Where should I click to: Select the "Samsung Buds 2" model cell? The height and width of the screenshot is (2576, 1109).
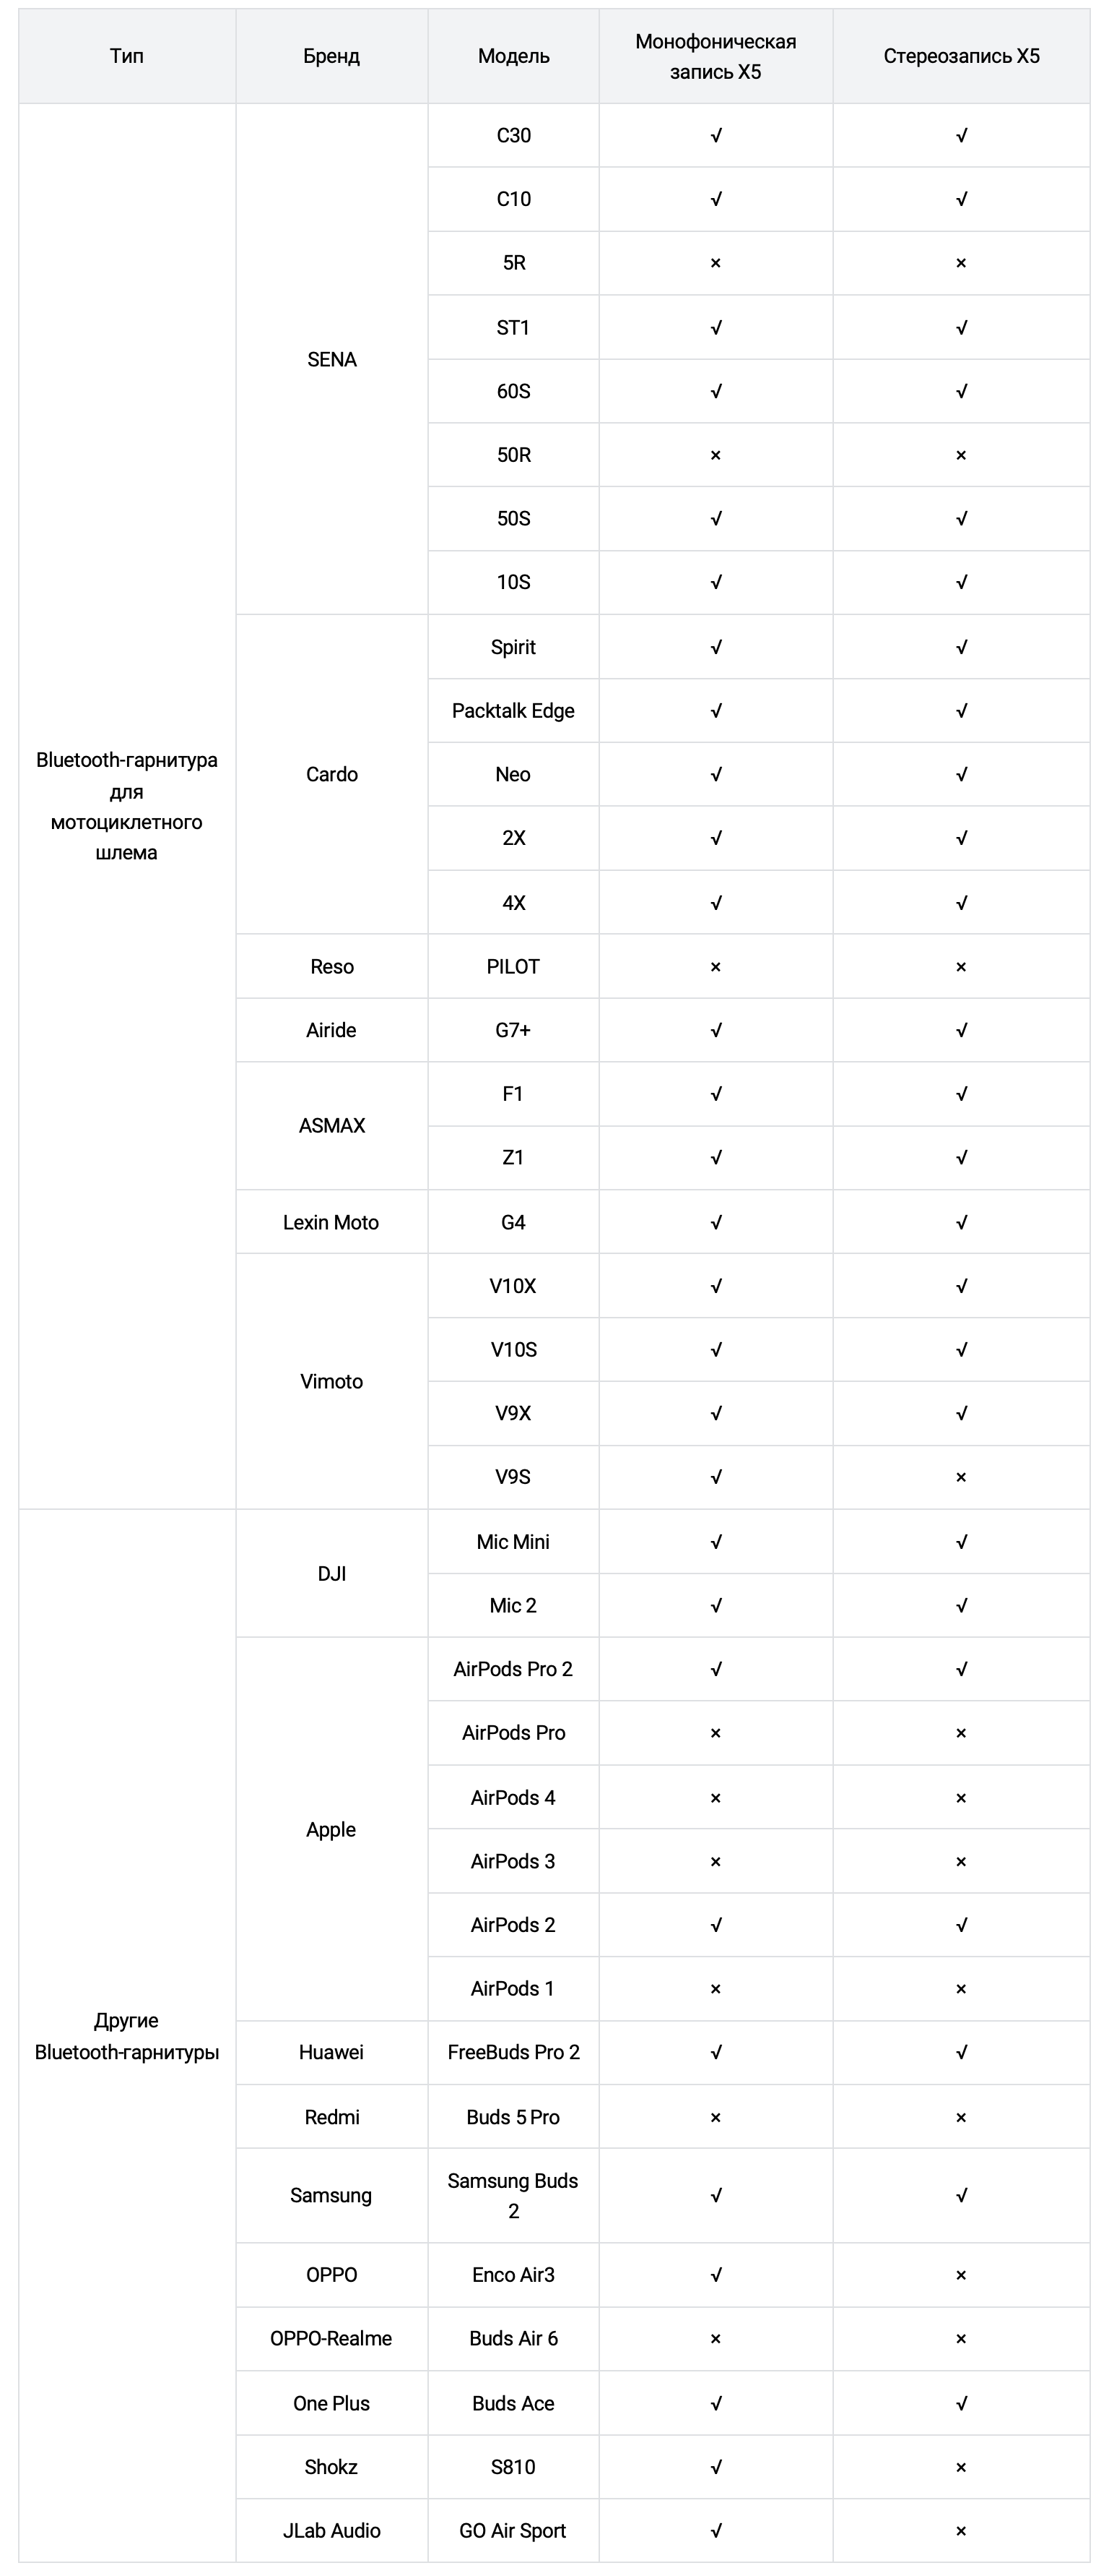[513, 2195]
